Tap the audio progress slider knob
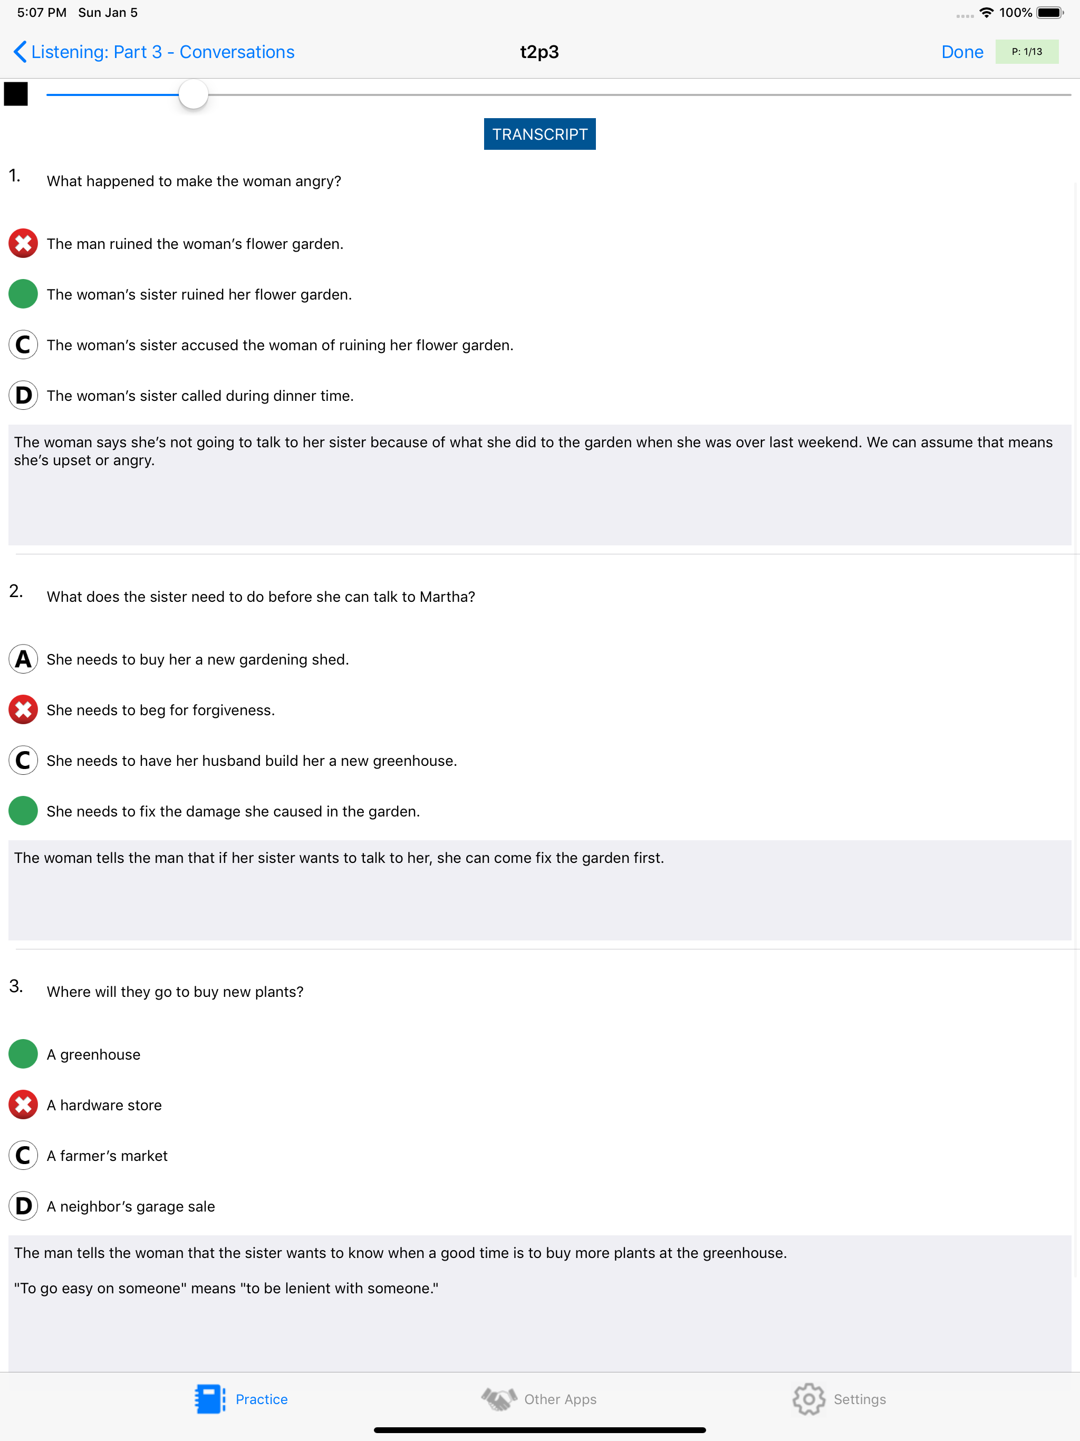Image resolution: width=1080 pixels, height=1441 pixels. click(193, 94)
